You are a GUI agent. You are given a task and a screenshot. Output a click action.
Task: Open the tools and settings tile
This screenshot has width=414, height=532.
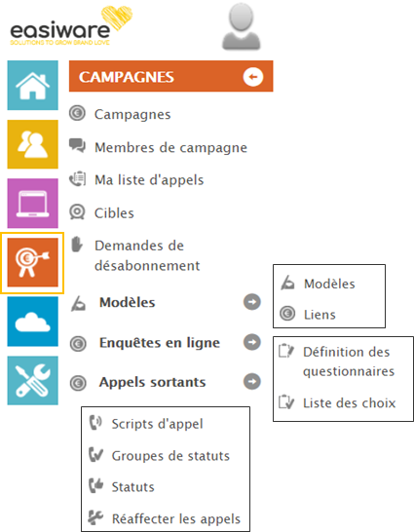[x=32, y=380]
